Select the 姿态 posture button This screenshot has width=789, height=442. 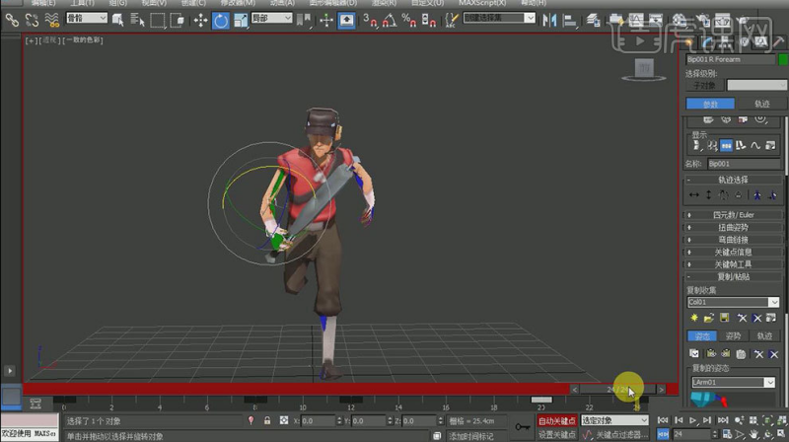tap(701, 336)
